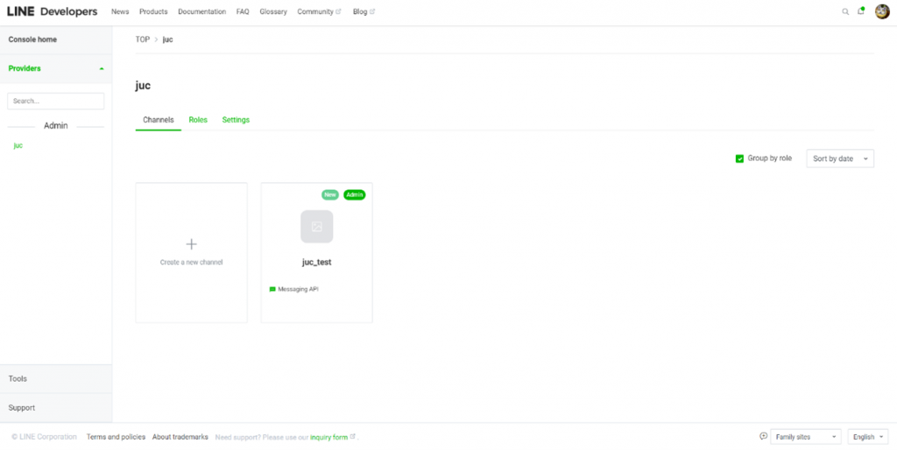Screen dimensions: 897x450
Task: Collapse the Providers section
Action: tap(56, 68)
